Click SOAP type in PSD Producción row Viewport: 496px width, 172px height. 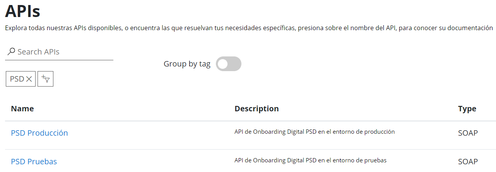tap(468, 133)
